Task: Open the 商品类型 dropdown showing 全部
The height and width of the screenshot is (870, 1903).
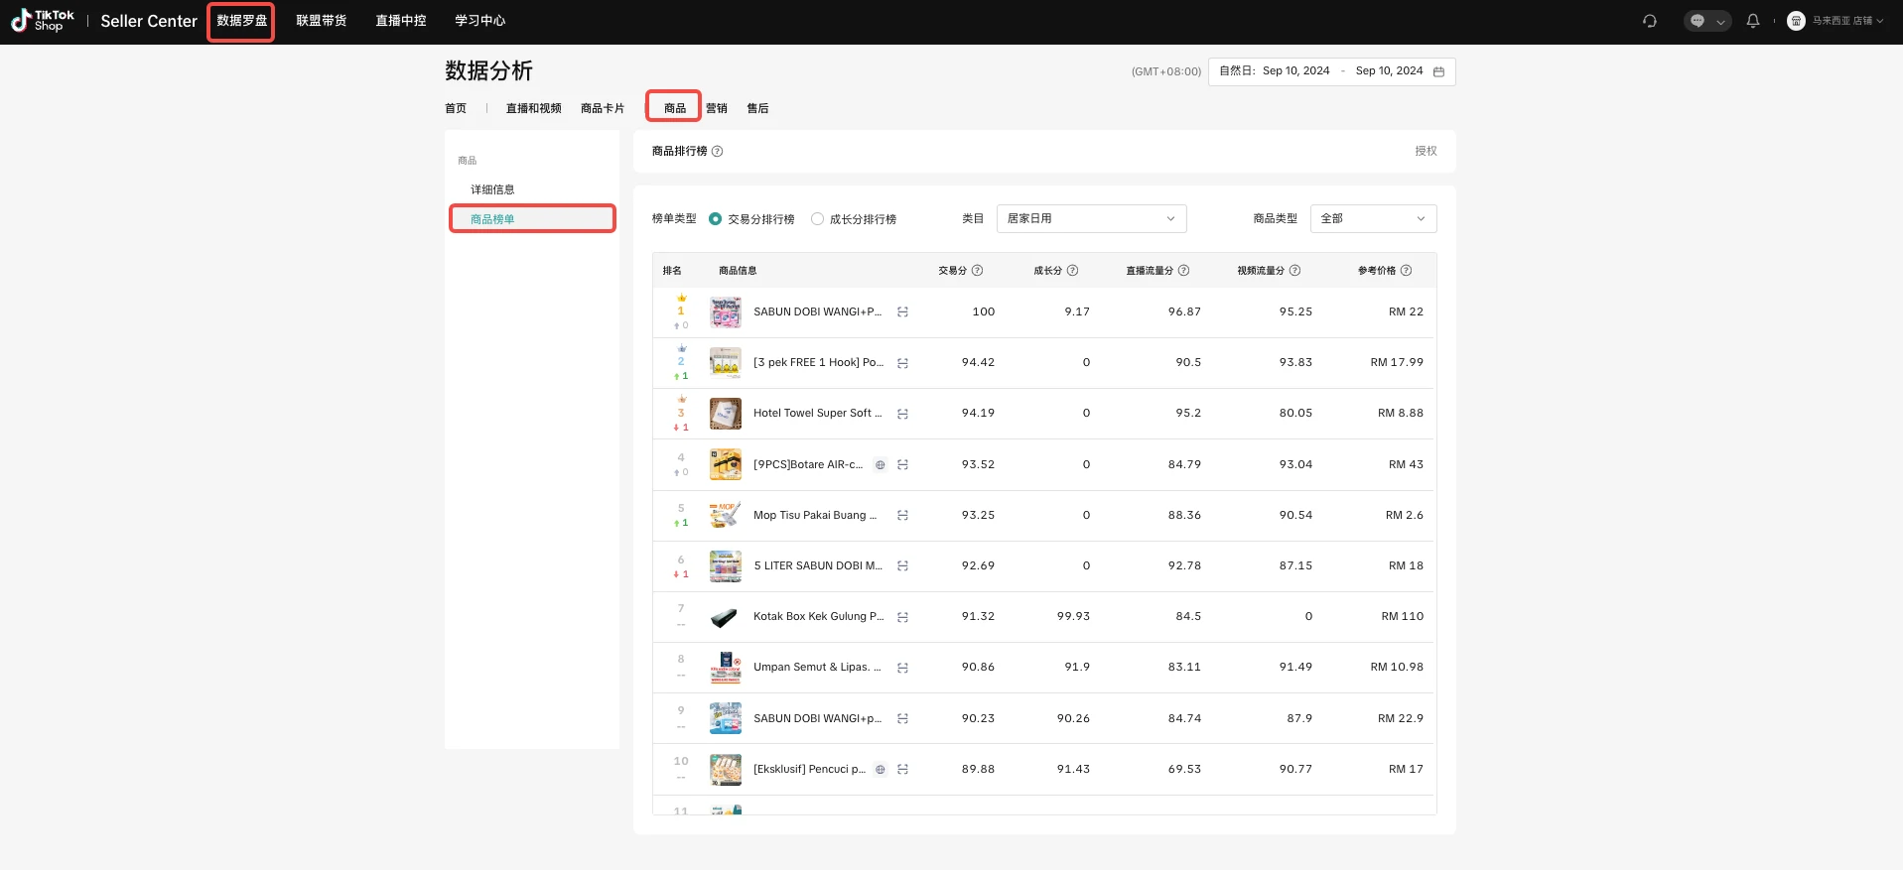Action: coord(1373,218)
